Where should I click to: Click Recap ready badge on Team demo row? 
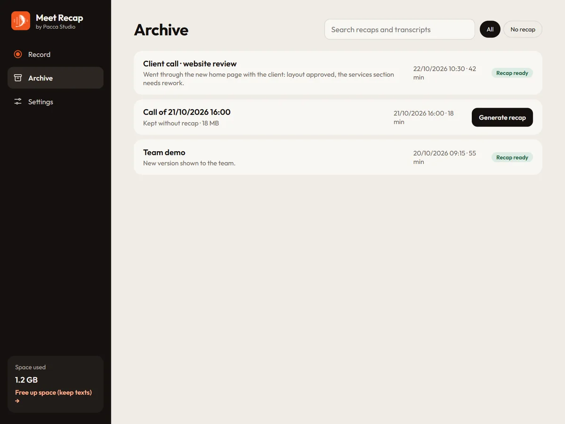(512, 157)
